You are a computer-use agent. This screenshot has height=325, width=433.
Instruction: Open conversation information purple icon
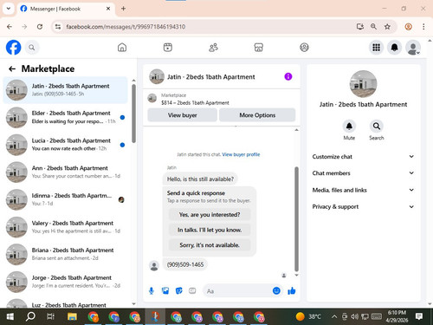pyautogui.click(x=288, y=76)
